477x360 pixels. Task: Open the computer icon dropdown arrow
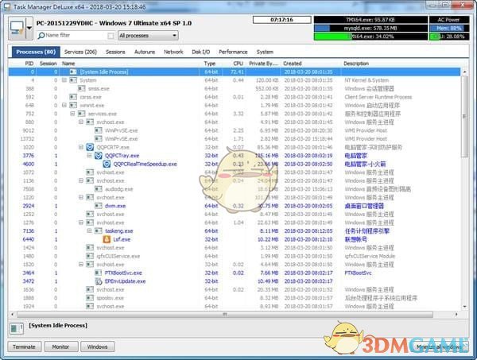tap(29, 29)
